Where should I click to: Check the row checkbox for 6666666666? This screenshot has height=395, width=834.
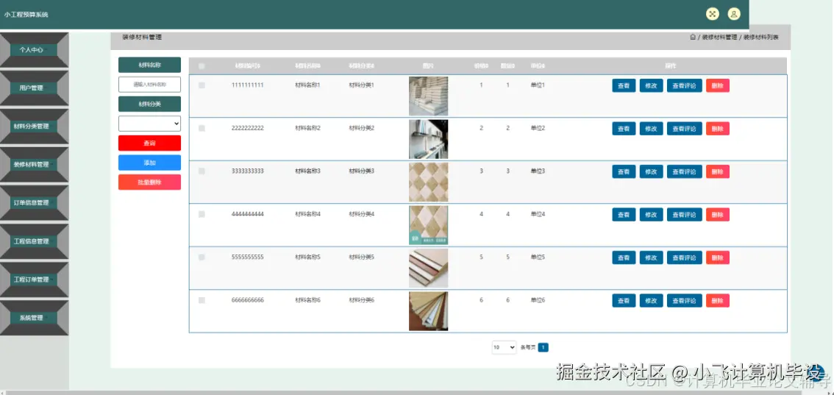(202, 300)
